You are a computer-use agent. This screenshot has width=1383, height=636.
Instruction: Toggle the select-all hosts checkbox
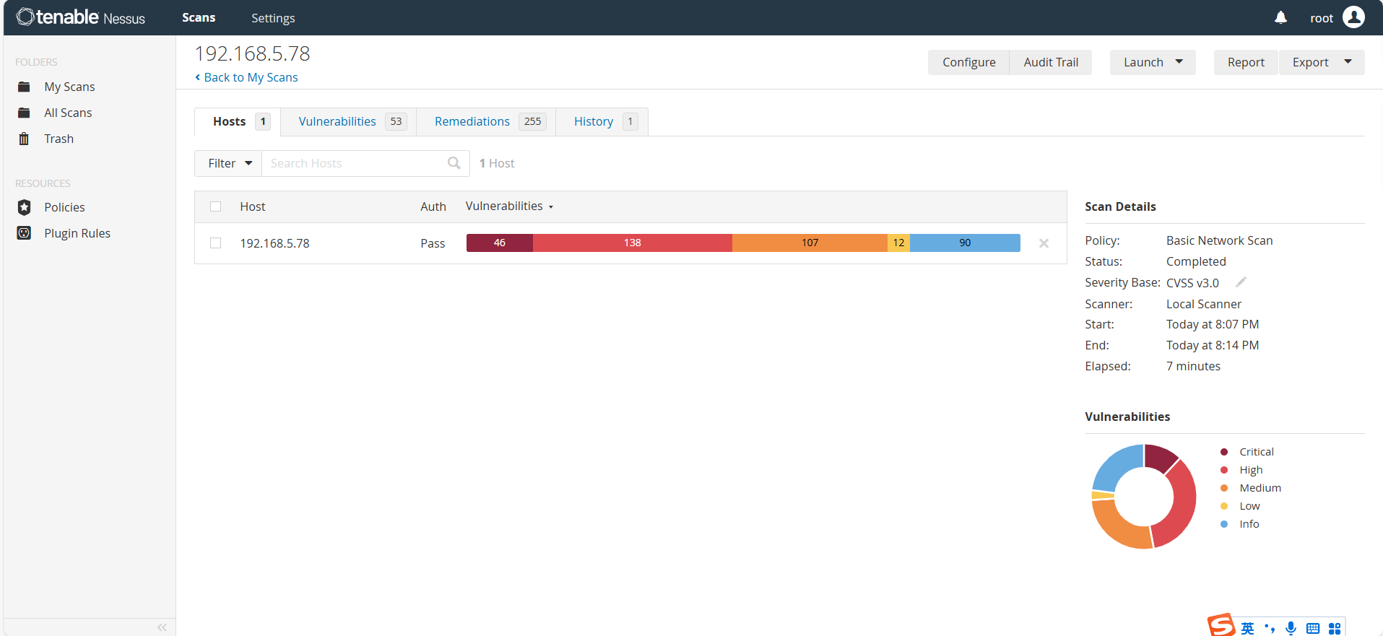[215, 206]
